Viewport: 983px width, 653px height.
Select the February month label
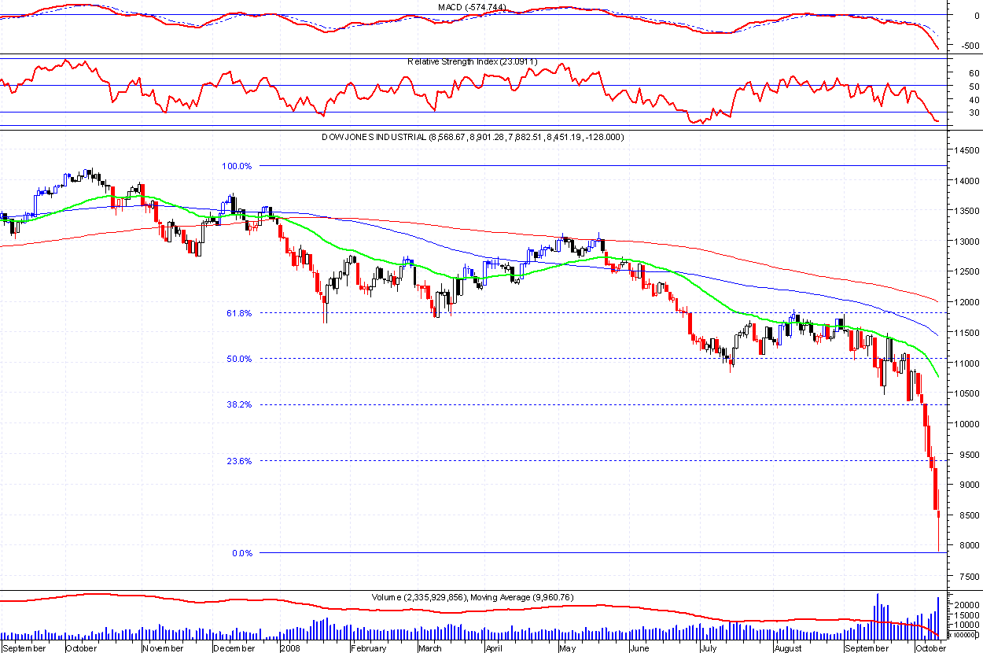click(367, 648)
